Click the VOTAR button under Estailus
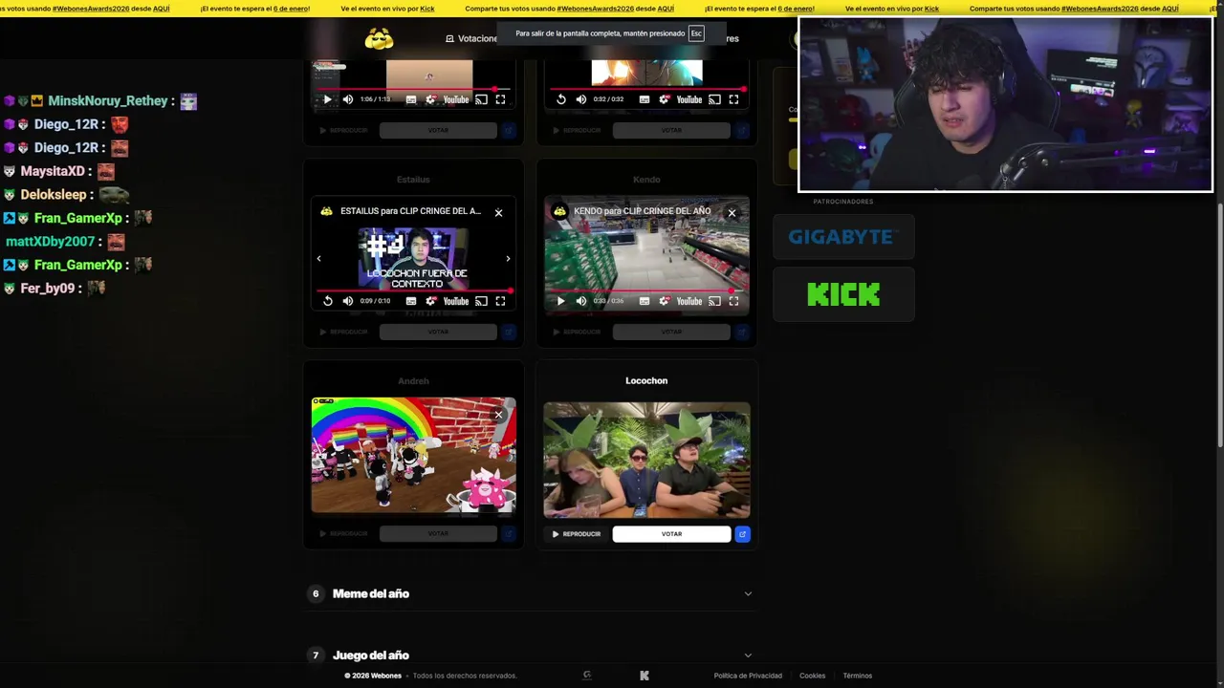Viewport: 1224px width, 688px height. (438, 332)
